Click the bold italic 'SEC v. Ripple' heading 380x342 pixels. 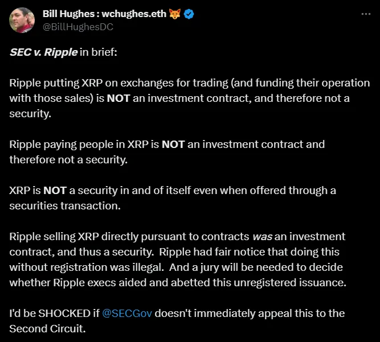click(x=43, y=52)
